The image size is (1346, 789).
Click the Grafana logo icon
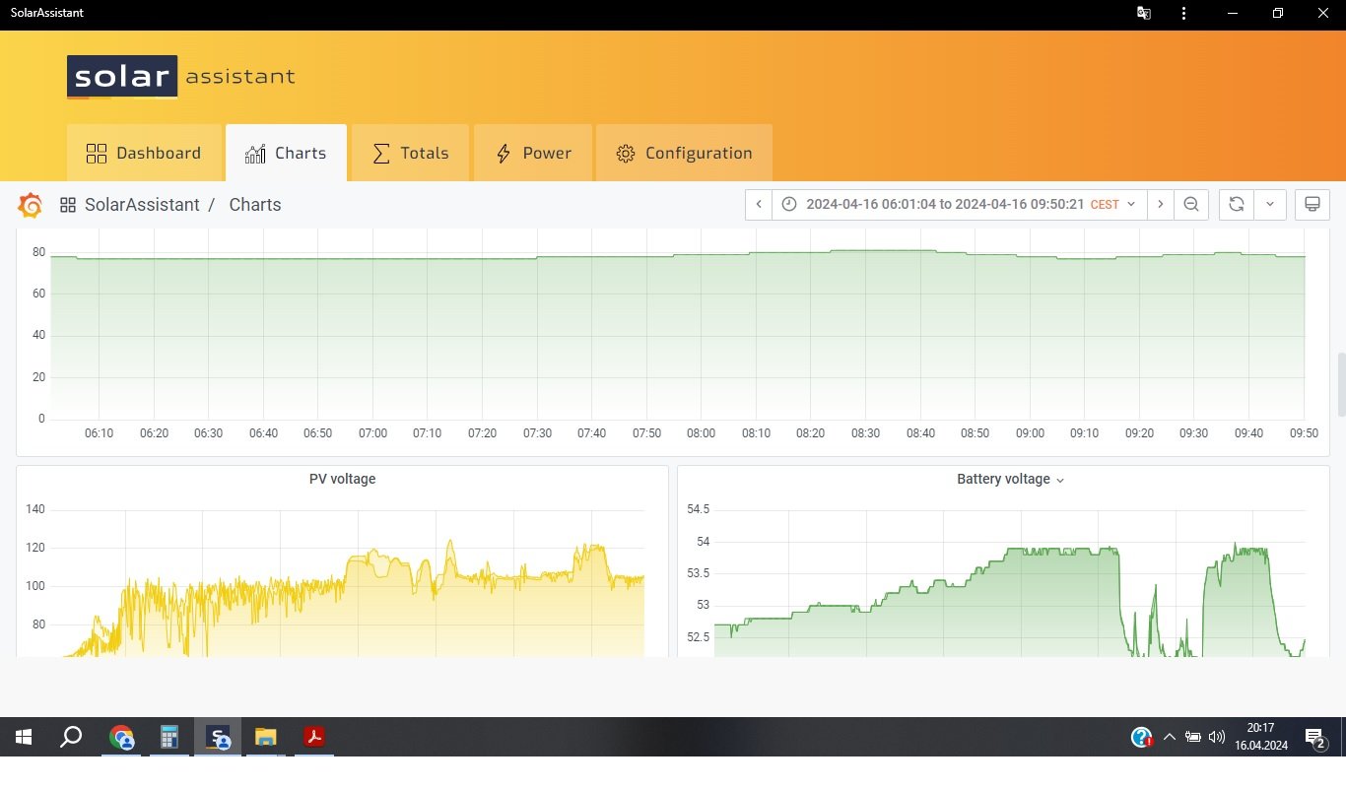click(31, 205)
